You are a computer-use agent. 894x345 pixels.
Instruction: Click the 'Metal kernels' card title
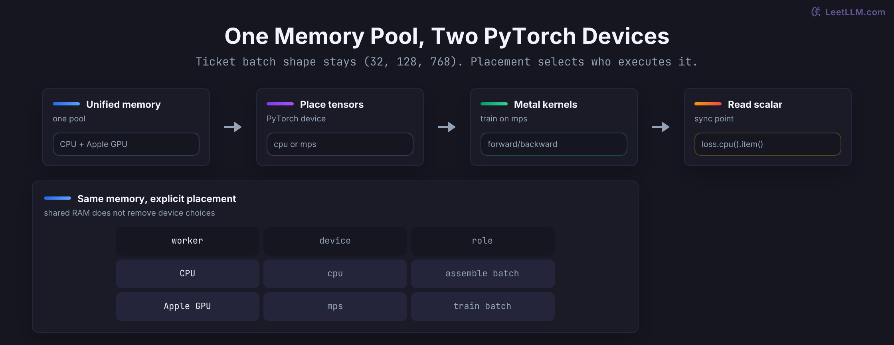(x=546, y=105)
